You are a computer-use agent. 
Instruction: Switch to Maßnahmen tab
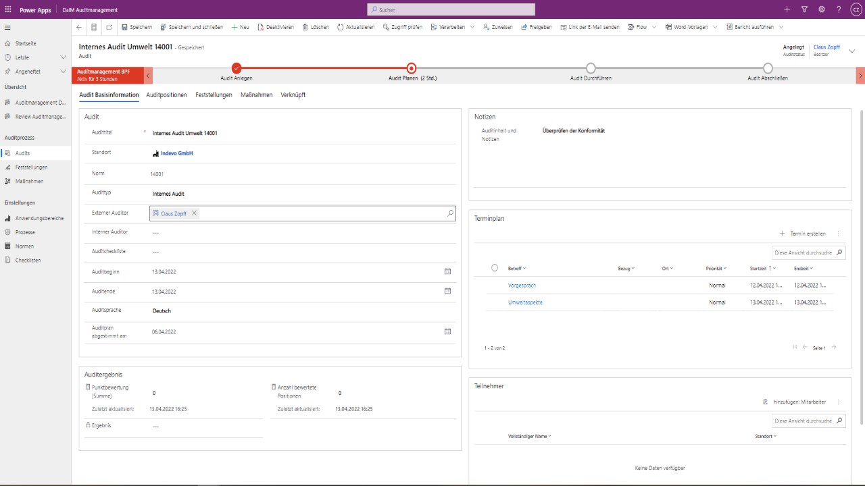[x=256, y=95]
